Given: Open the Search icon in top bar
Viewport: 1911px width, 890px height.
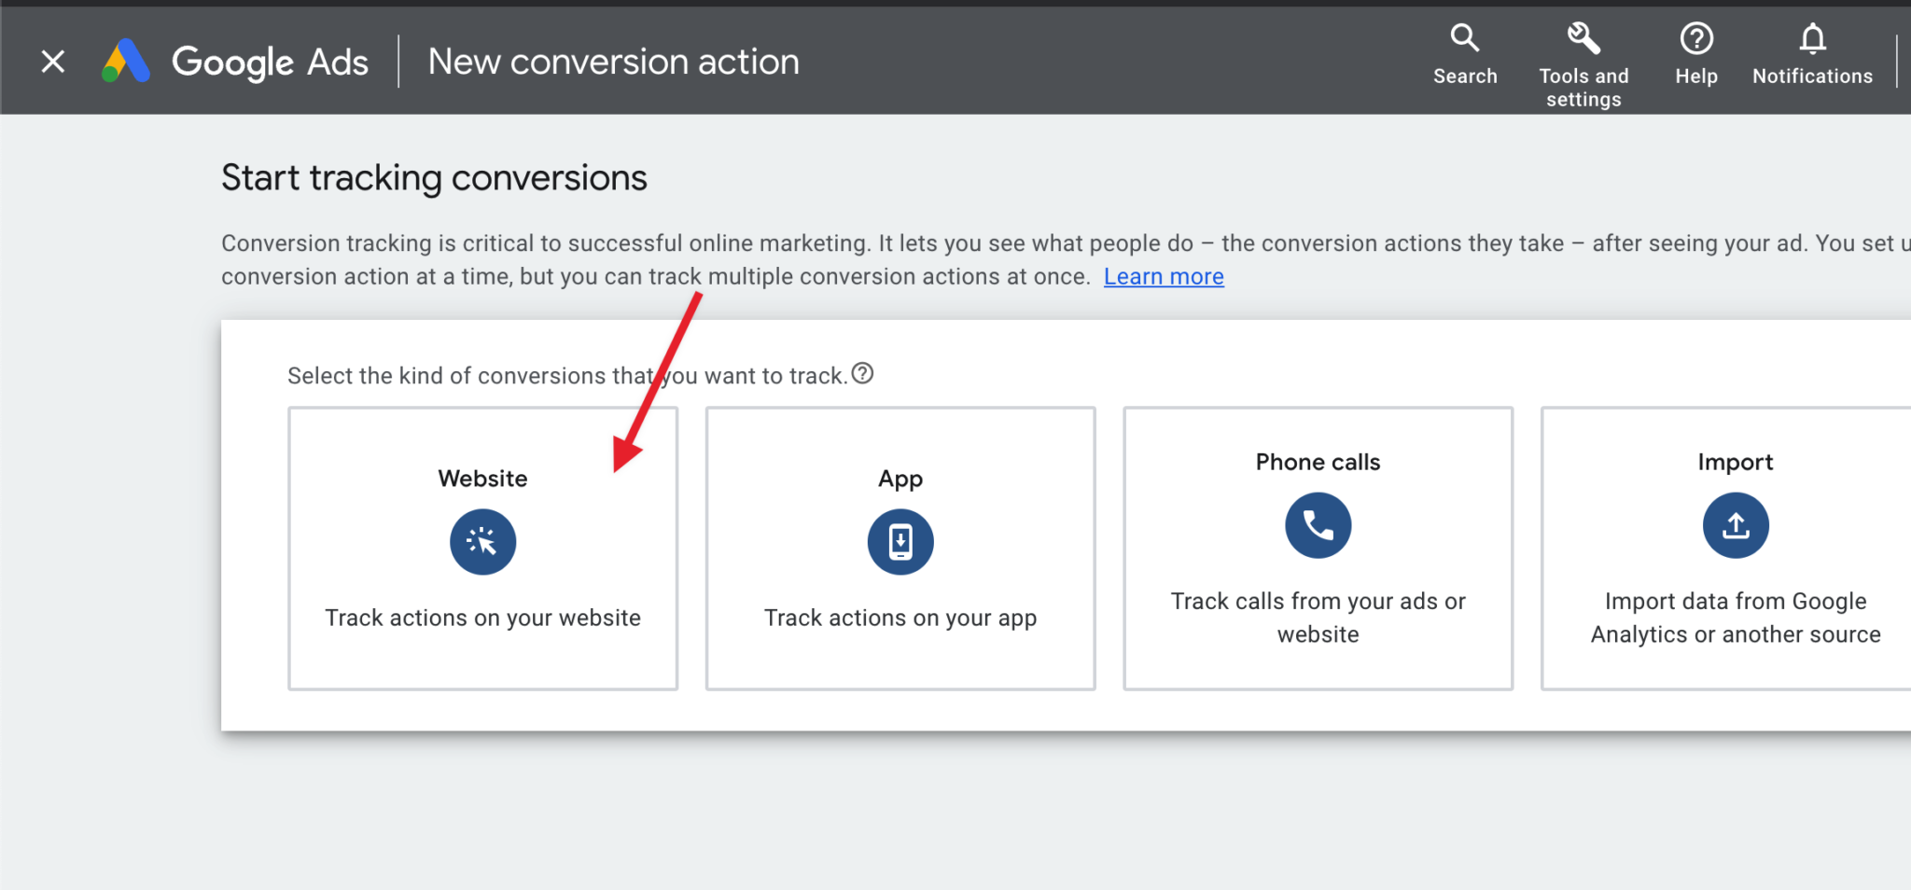Looking at the screenshot, I should pyautogui.click(x=1464, y=37).
